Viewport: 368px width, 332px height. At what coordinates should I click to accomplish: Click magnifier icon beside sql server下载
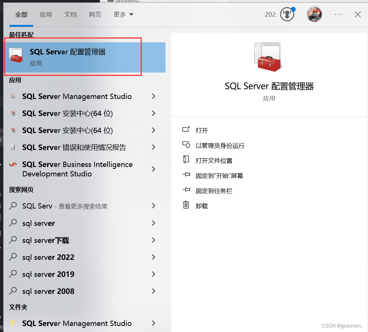pos(13,240)
